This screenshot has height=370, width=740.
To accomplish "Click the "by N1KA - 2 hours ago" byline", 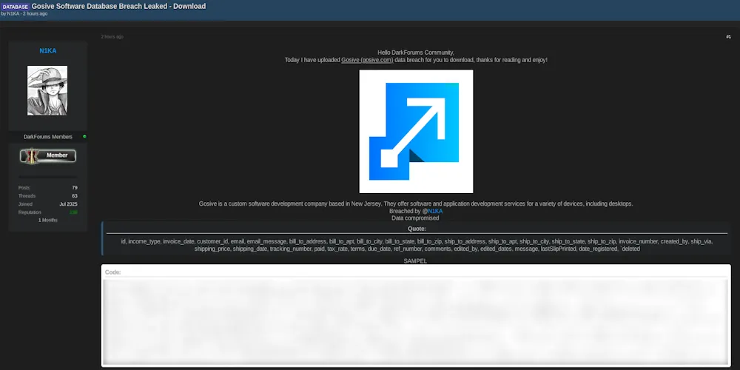I will [24, 13].
